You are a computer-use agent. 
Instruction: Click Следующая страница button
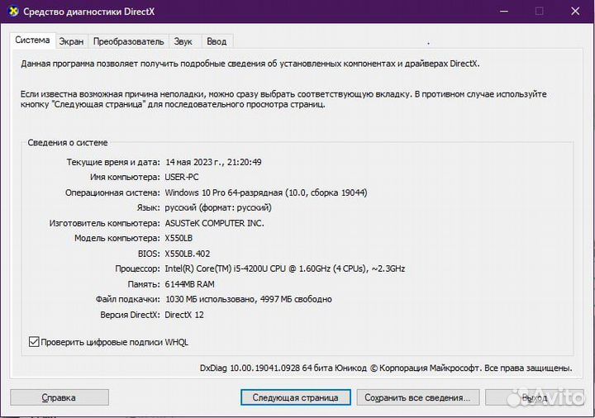pos(295,397)
